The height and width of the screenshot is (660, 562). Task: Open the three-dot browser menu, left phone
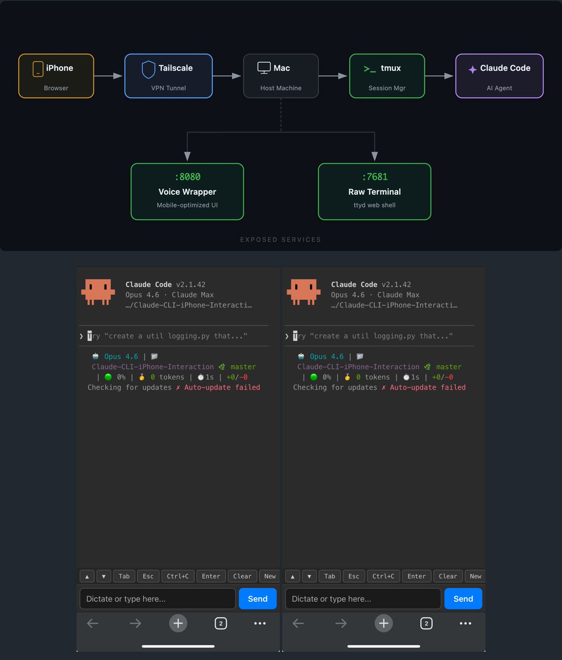coord(260,623)
